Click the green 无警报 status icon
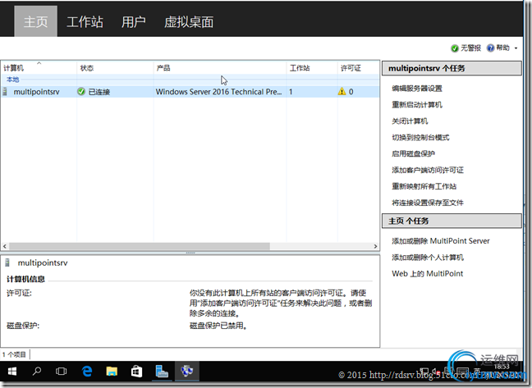The height and width of the screenshot is (388, 532). pos(455,48)
